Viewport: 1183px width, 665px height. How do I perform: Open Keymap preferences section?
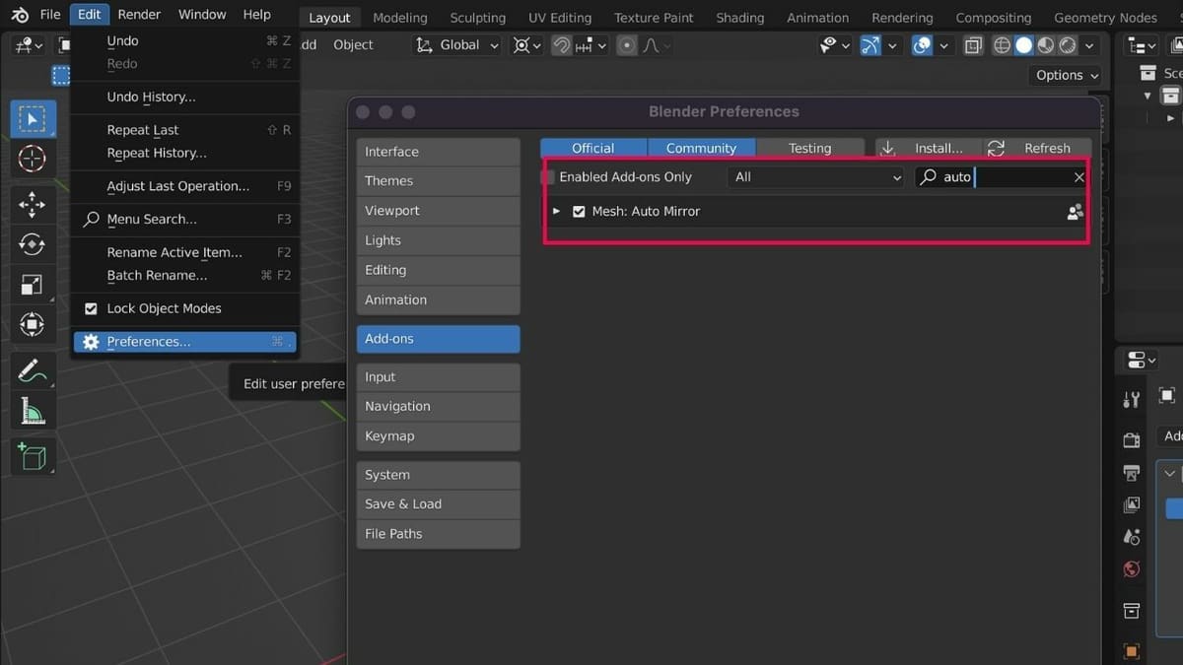pyautogui.click(x=438, y=436)
